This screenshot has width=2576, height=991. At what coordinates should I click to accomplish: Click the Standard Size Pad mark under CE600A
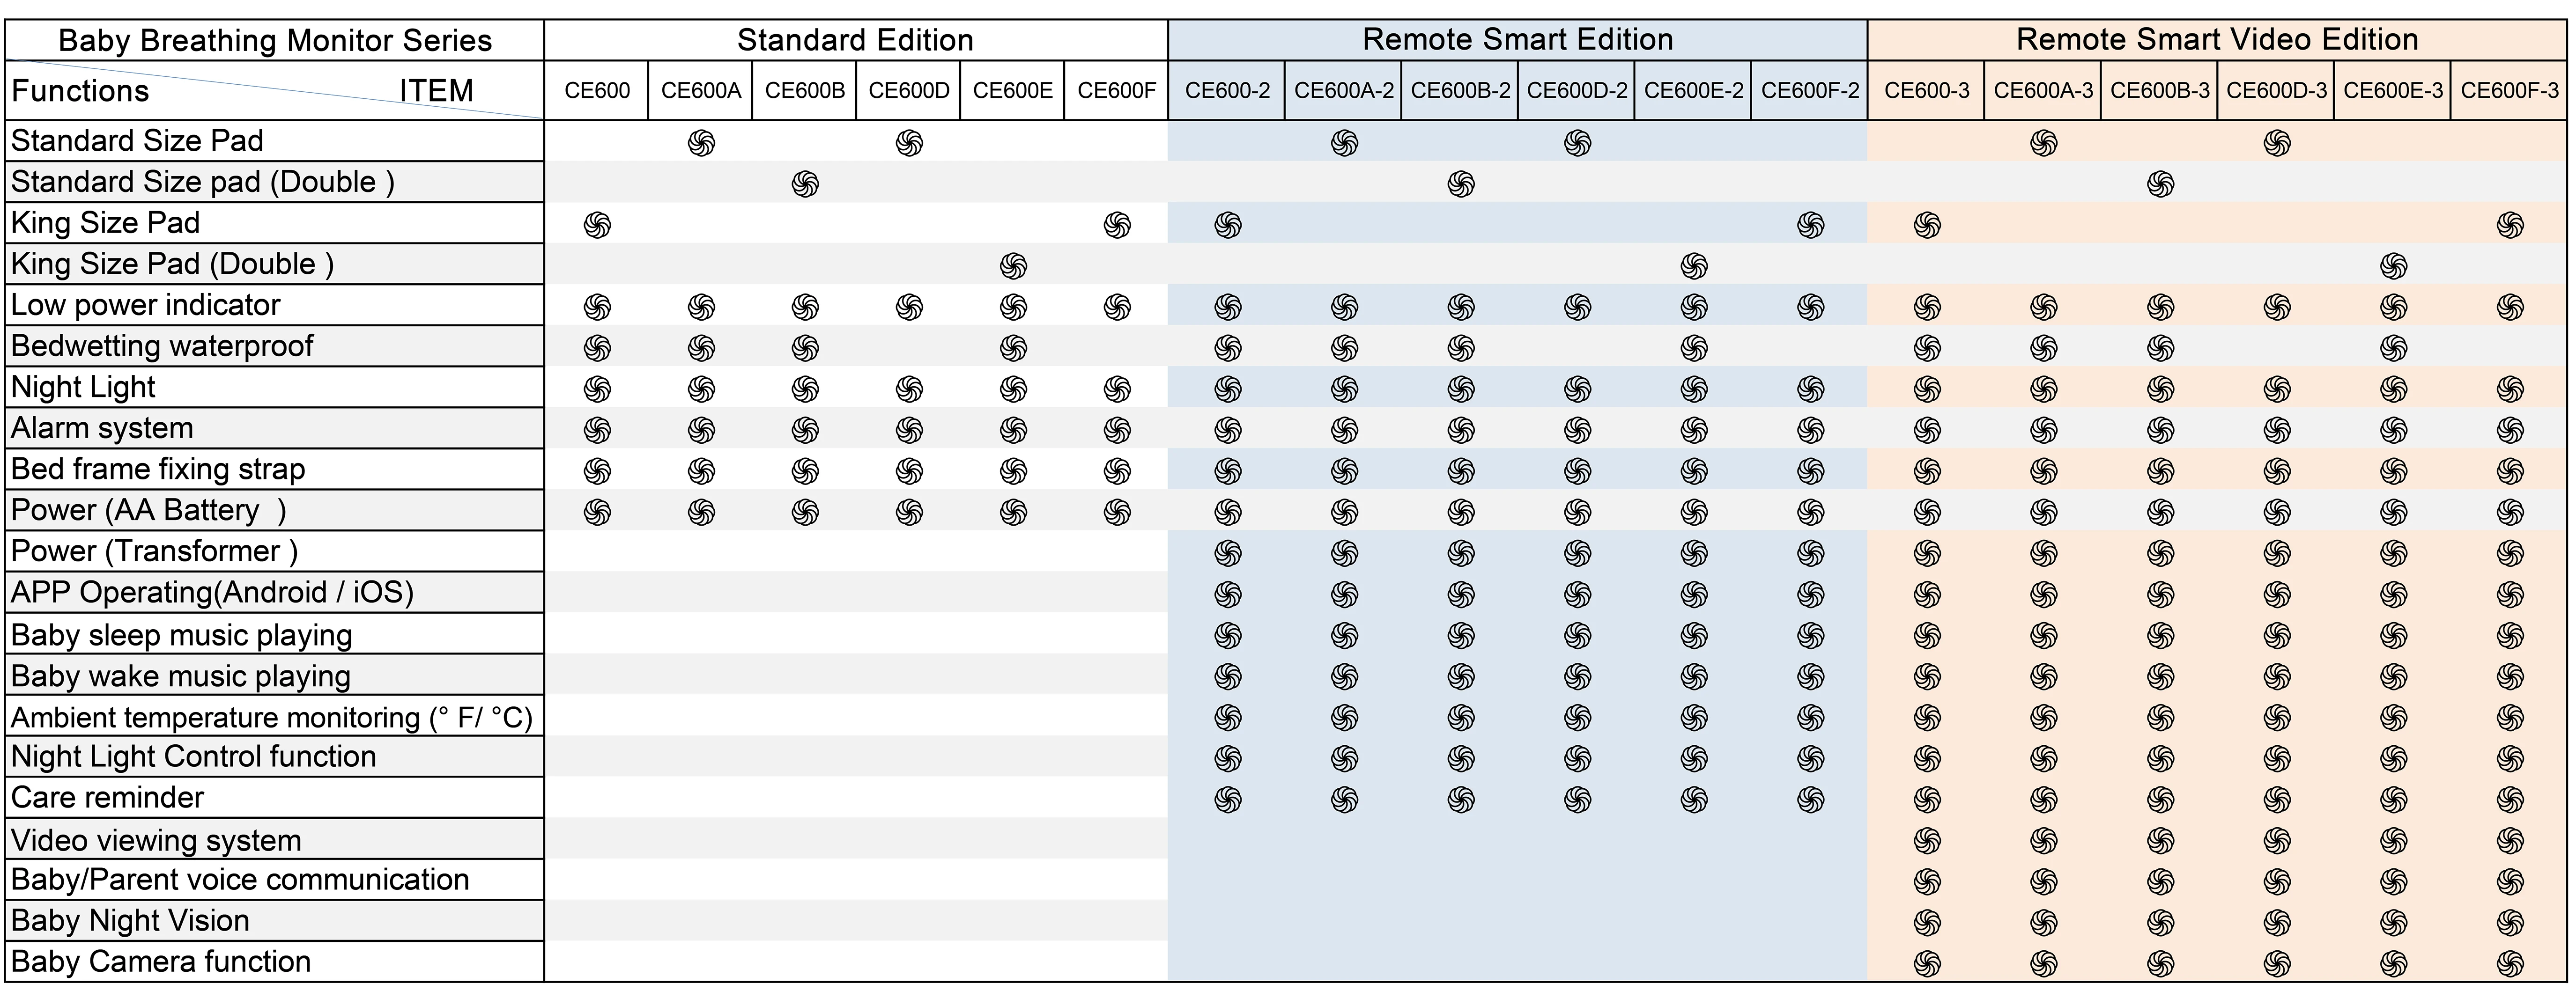tap(701, 144)
